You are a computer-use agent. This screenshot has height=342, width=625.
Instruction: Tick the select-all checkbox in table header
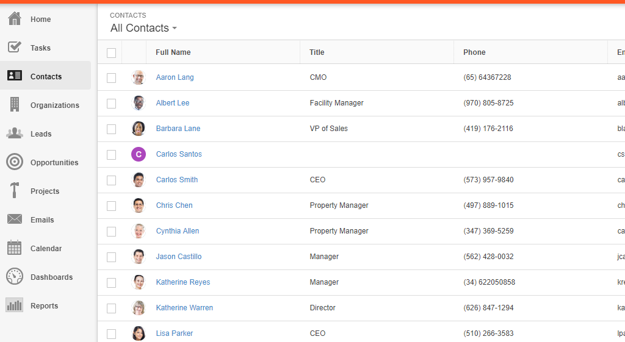pos(111,53)
